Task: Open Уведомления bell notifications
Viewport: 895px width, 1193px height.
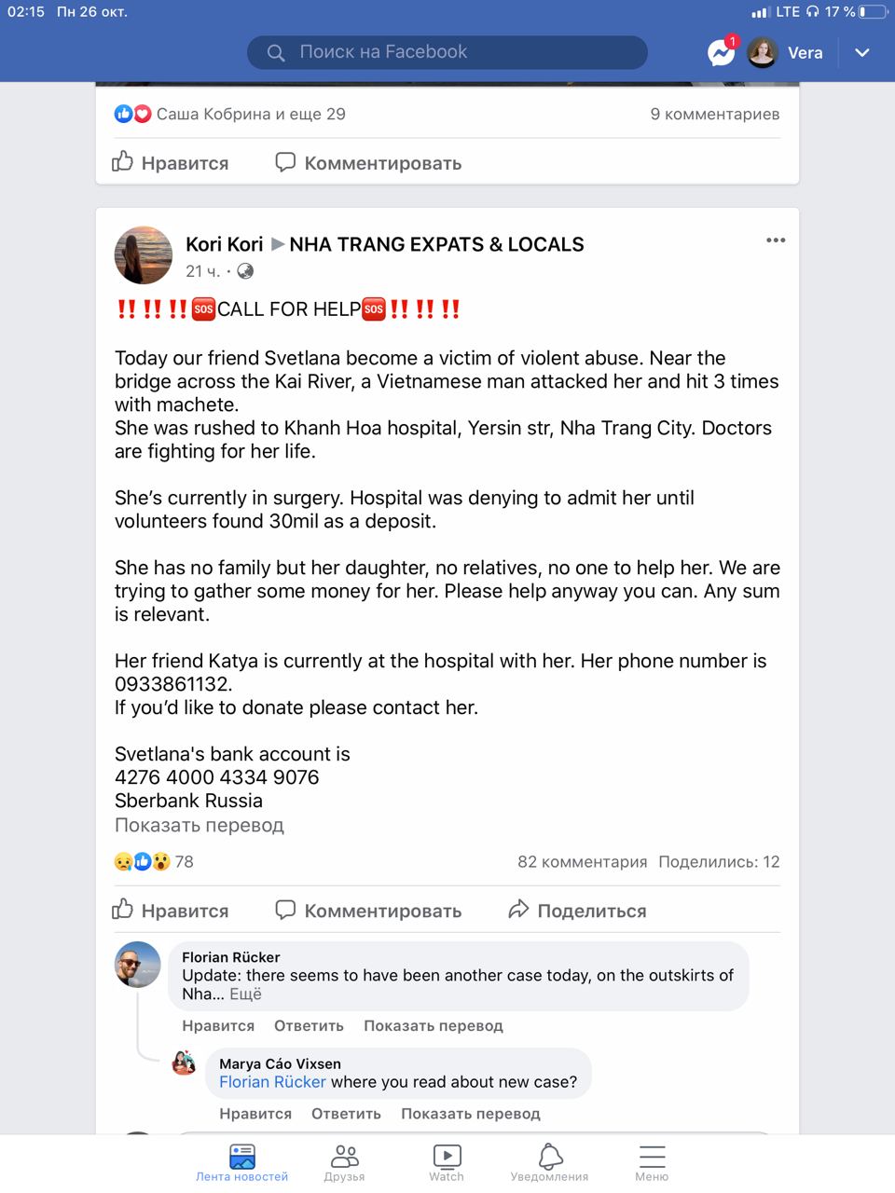Action: 549,1162
